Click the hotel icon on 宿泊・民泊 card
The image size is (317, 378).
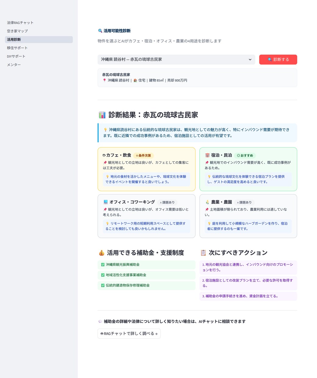click(207, 155)
